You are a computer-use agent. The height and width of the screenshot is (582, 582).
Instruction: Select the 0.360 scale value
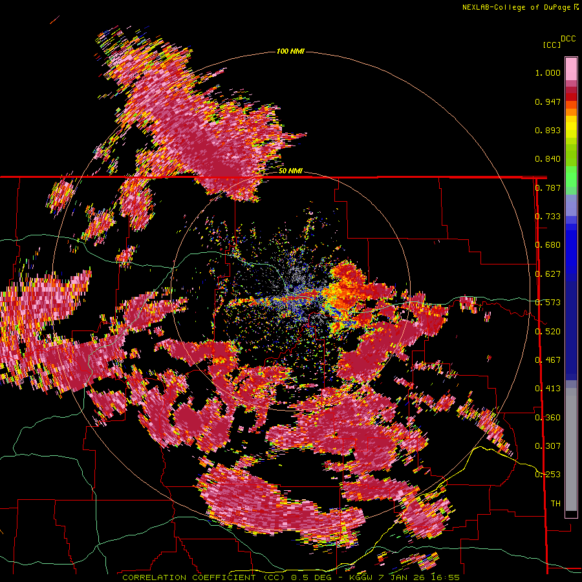point(548,418)
